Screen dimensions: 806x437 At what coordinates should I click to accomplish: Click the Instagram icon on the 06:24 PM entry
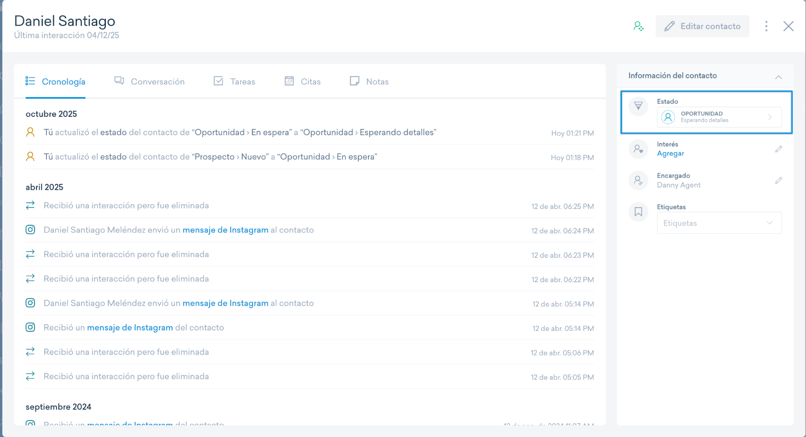click(30, 230)
